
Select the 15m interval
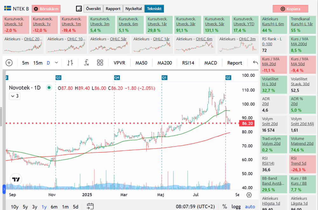[x=38, y=63]
